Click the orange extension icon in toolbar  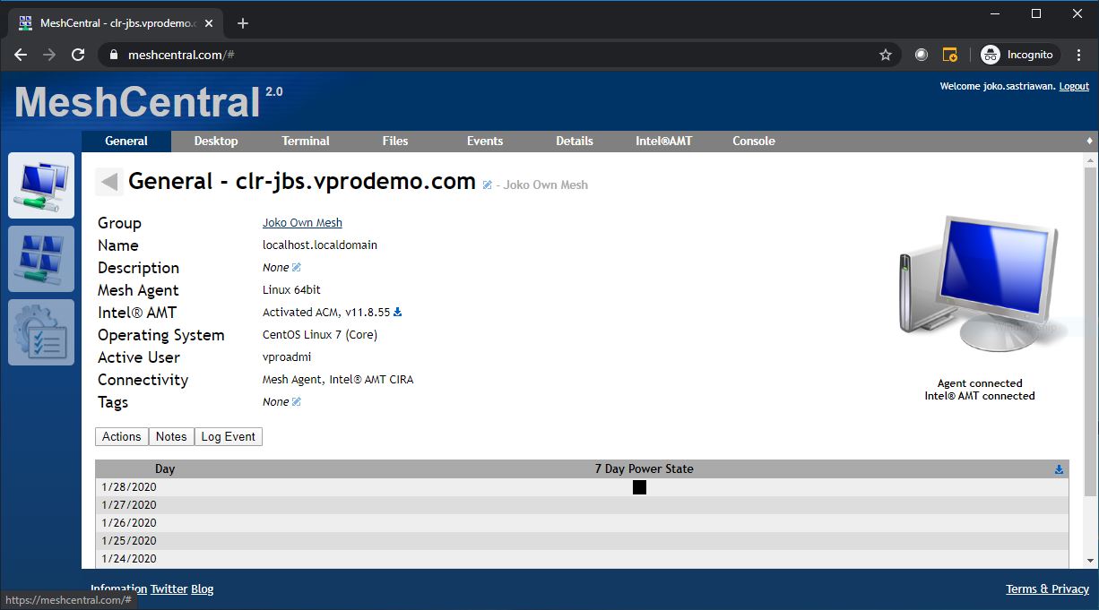(x=950, y=55)
